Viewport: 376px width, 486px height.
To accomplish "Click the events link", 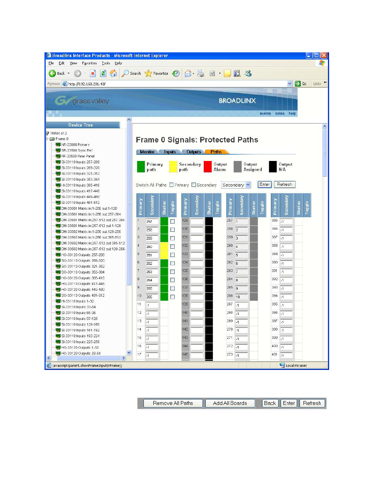I will (x=265, y=113).
